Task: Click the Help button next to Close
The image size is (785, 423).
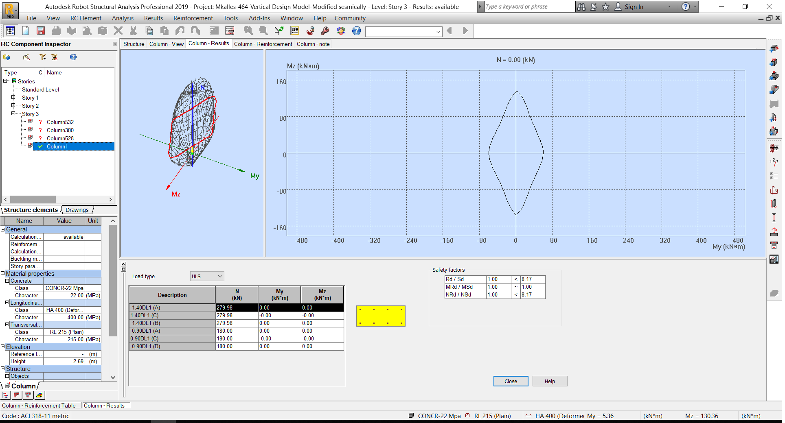Action: [x=550, y=381]
